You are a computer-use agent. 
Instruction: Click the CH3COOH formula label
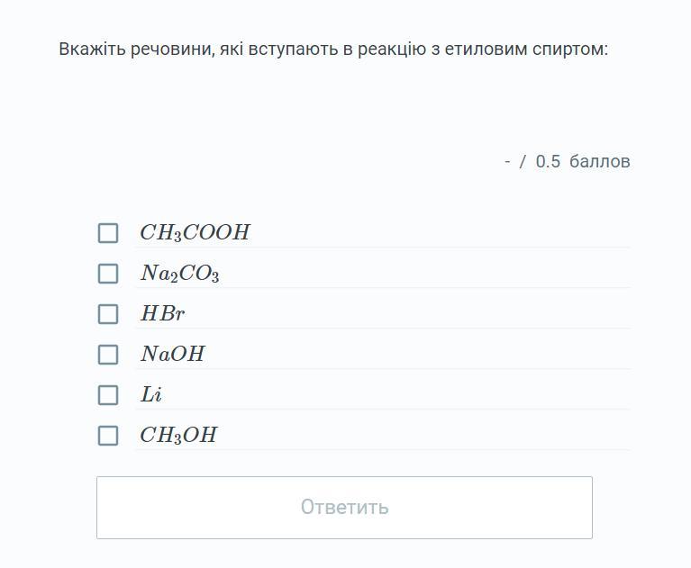195,233
